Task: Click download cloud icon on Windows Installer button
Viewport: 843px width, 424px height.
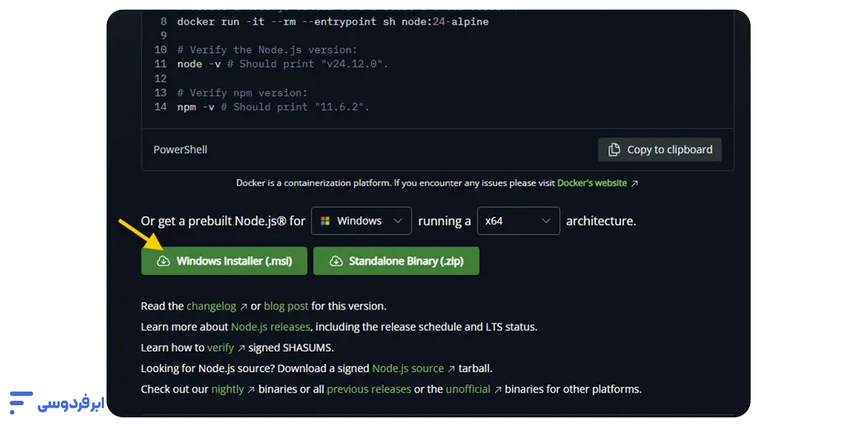Action: 164,261
